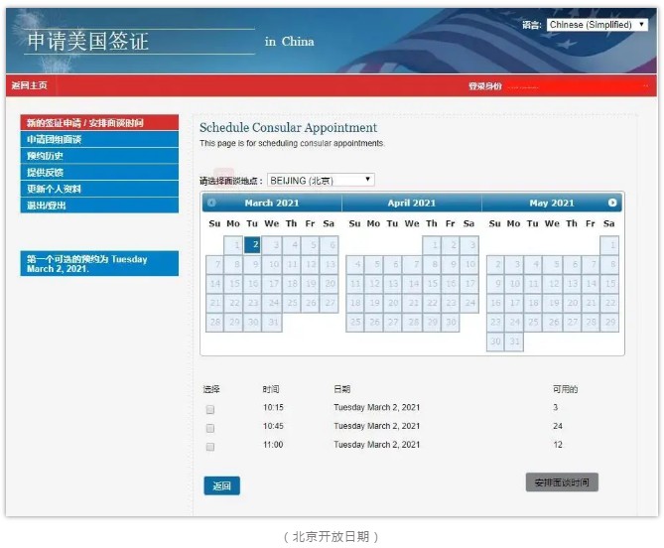Image resolution: width=664 pixels, height=548 pixels.
Task: Click the blue 返回 button
Action: coord(222,485)
